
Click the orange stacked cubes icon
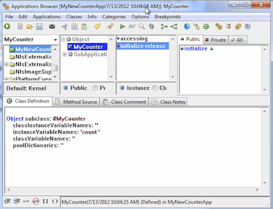click(x=219, y=27)
